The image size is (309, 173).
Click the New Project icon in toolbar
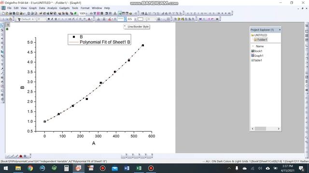pos(3,13)
